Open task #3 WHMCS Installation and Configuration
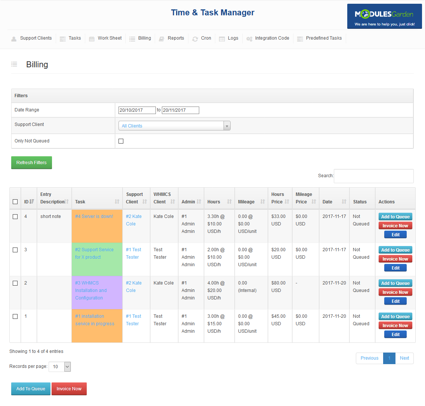 (x=91, y=290)
